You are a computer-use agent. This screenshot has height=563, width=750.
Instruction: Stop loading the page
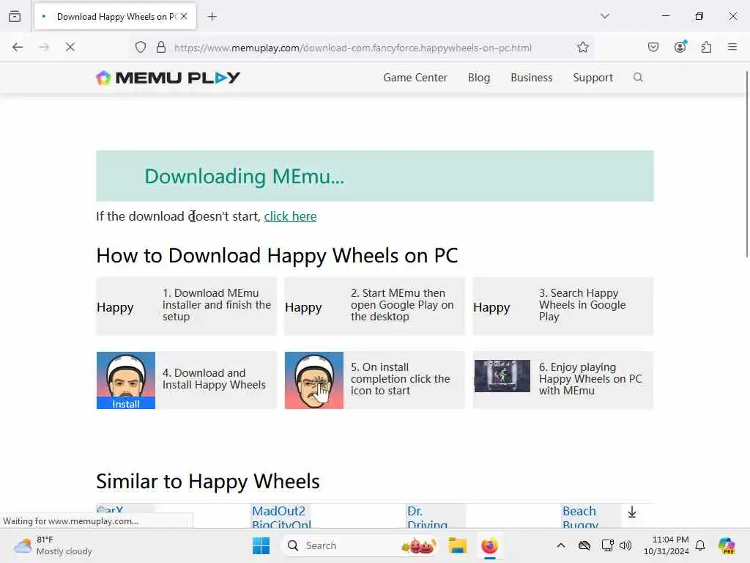pyautogui.click(x=70, y=47)
